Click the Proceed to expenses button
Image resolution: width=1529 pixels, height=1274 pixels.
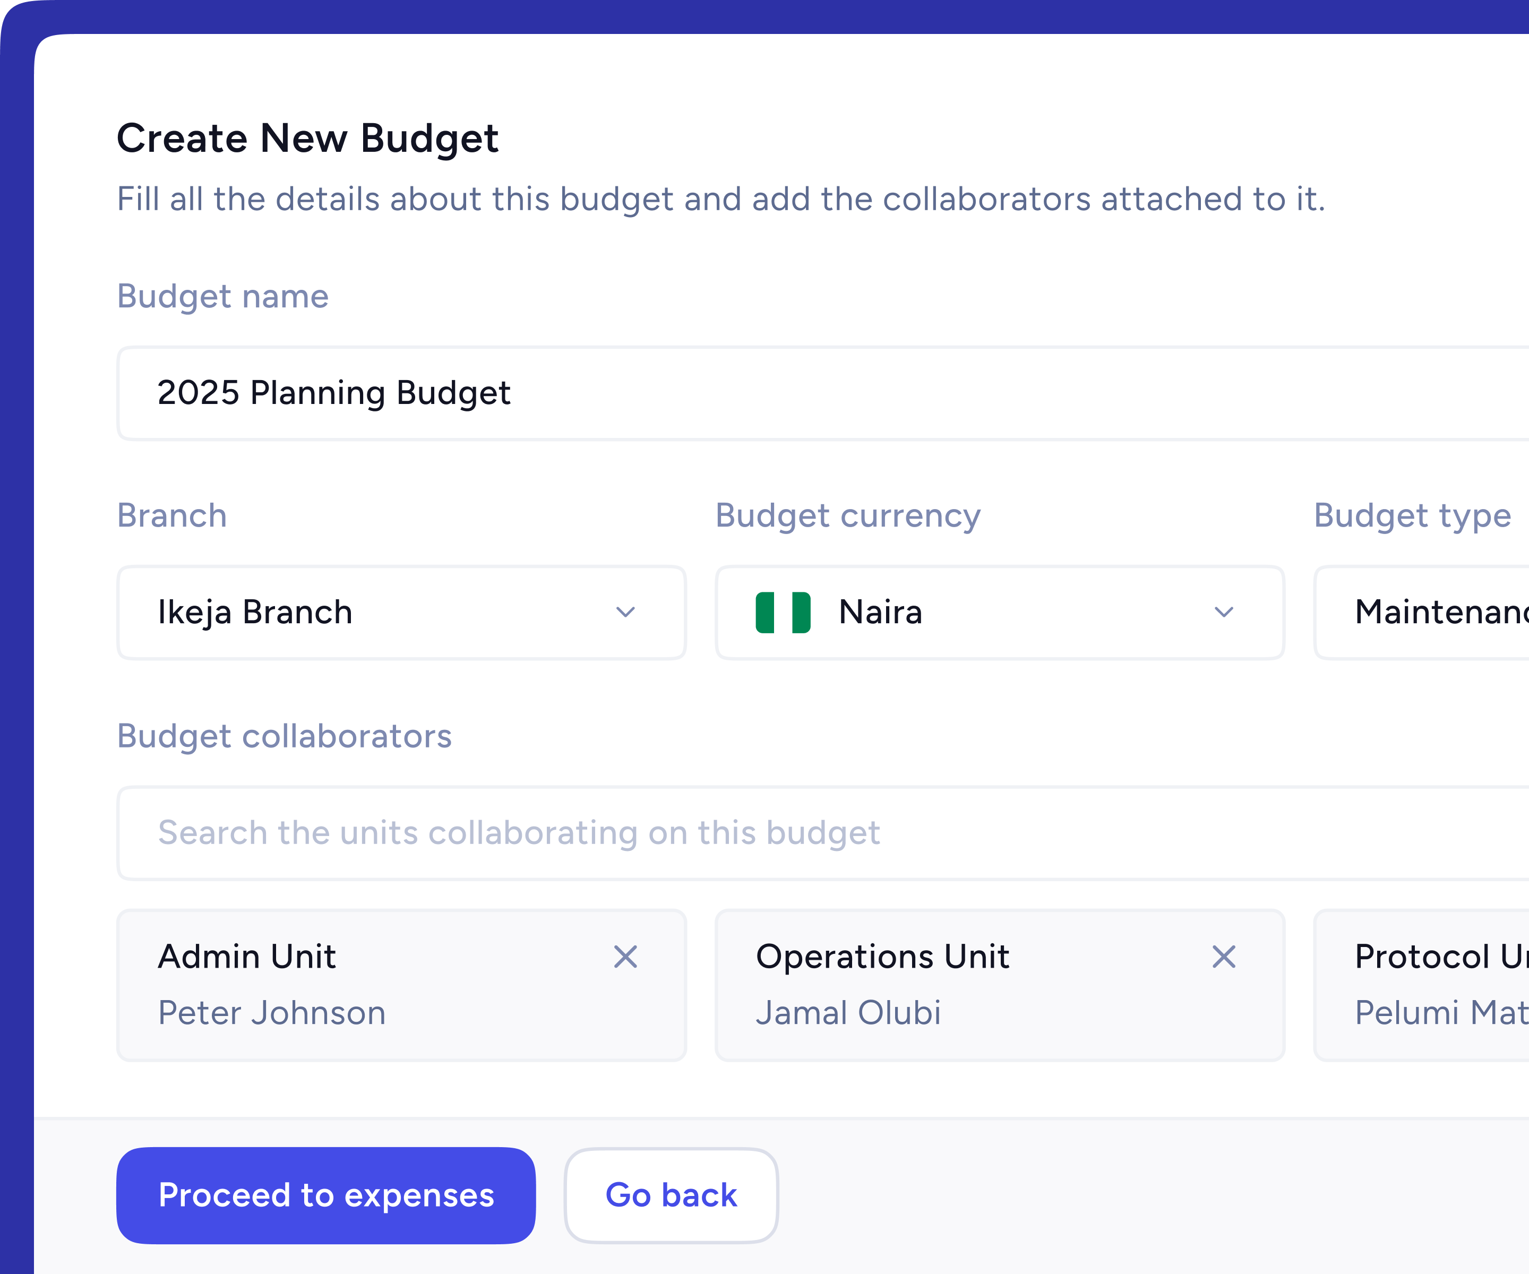[326, 1194]
